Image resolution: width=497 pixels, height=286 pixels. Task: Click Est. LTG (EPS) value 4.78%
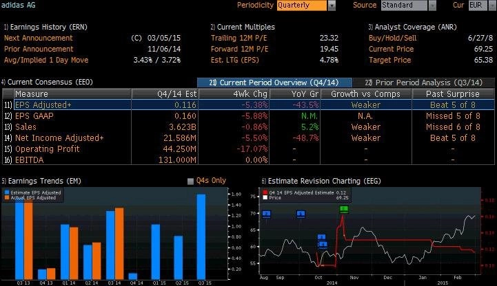point(329,60)
